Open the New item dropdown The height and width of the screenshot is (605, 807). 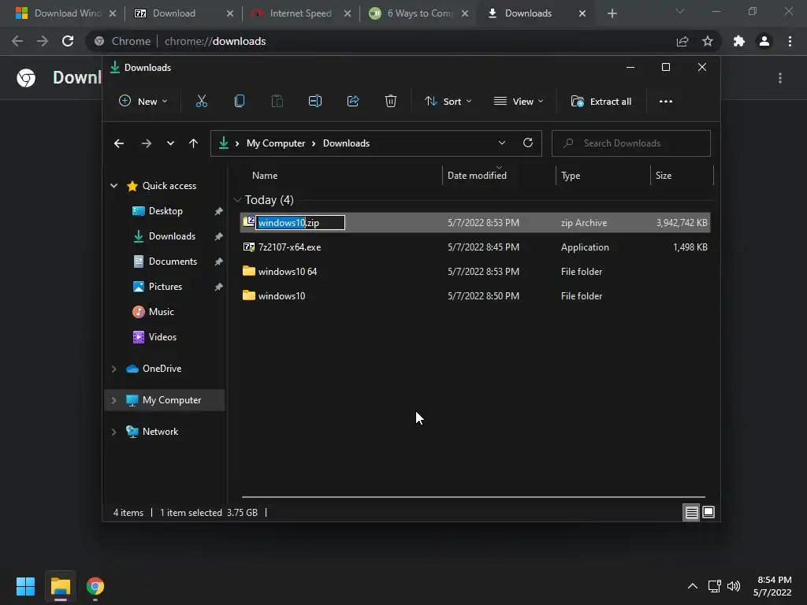click(x=143, y=102)
